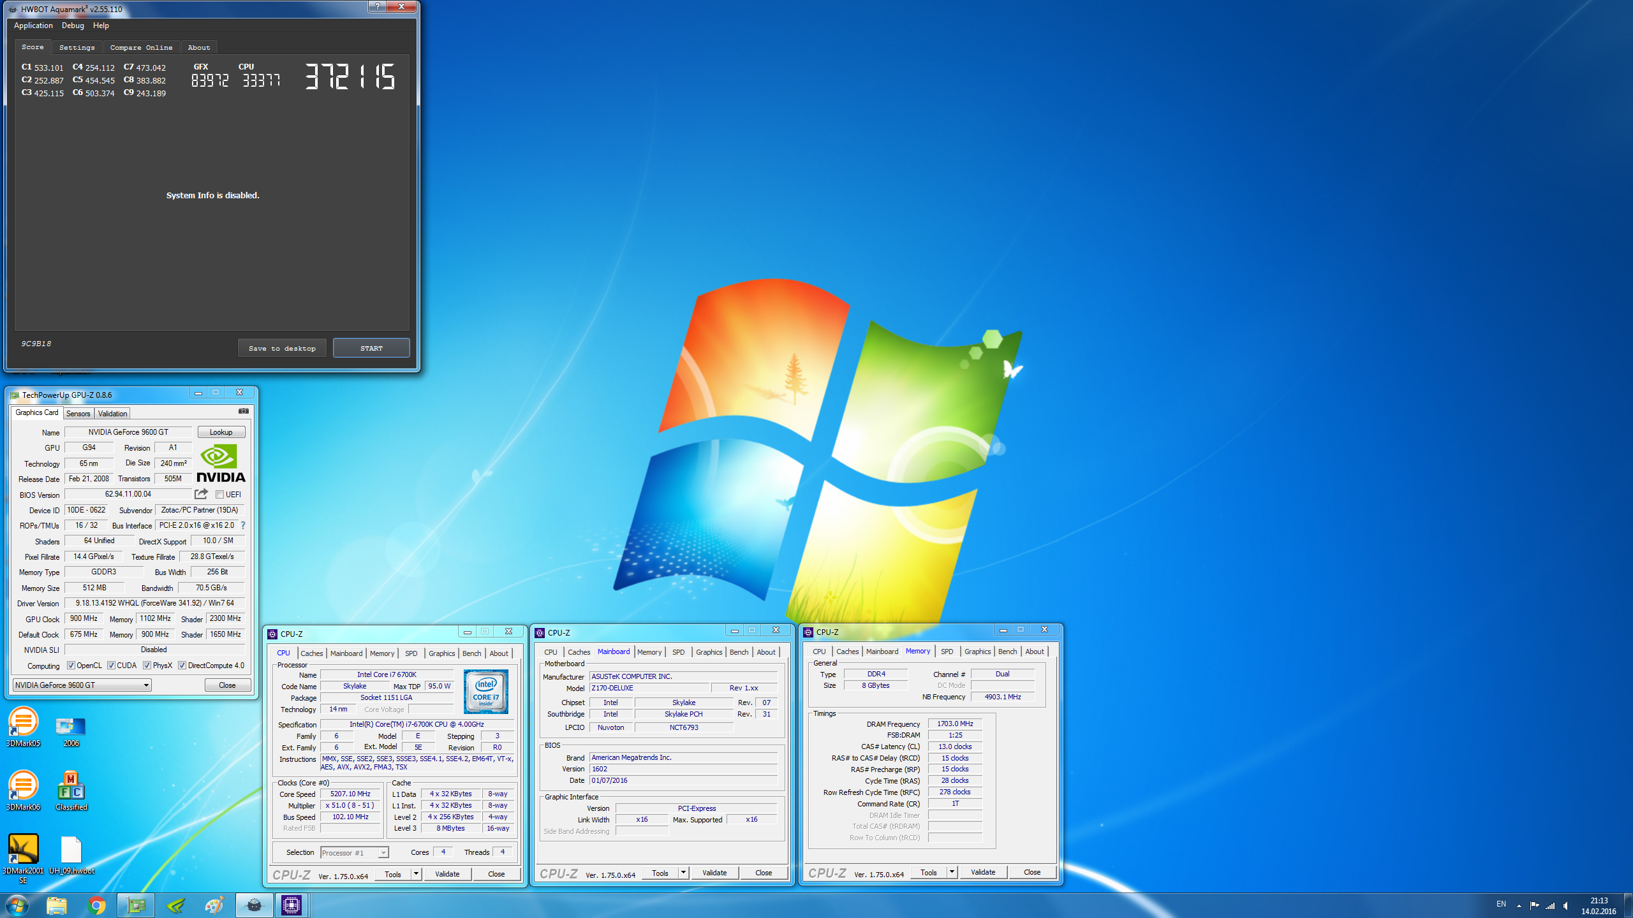The width and height of the screenshot is (1633, 918).
Task: Open the Validation tab in GPU-Z
Action: pos(112,414)
